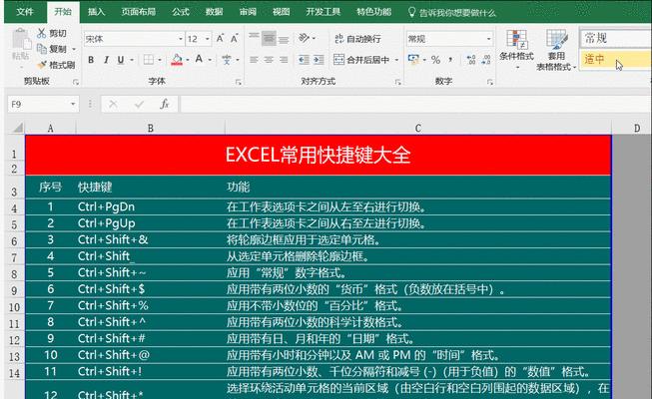Select the Format Painter (格式刷) tool

pyautogui.click(x=56, y=65)
